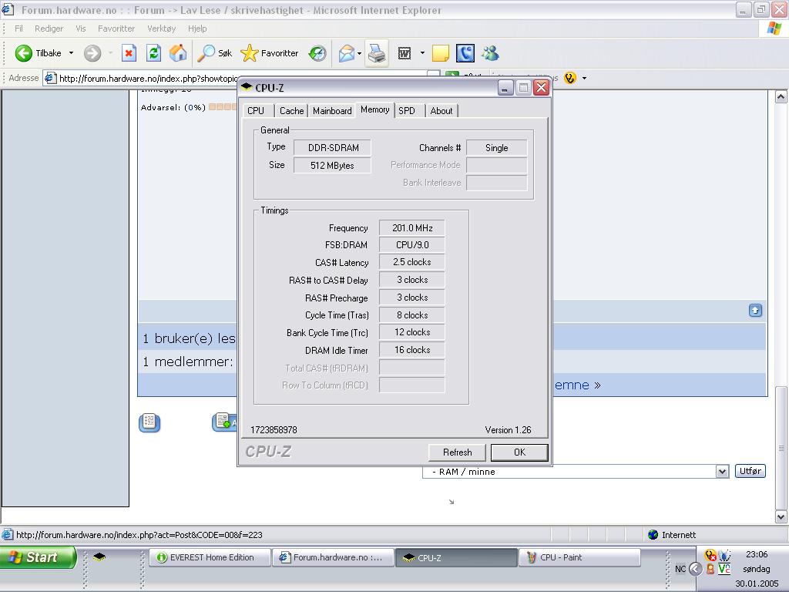This screenshot has height=592, width=789.
Task: Click the clock showing 23:06 in tray
Action: point(757,554)
